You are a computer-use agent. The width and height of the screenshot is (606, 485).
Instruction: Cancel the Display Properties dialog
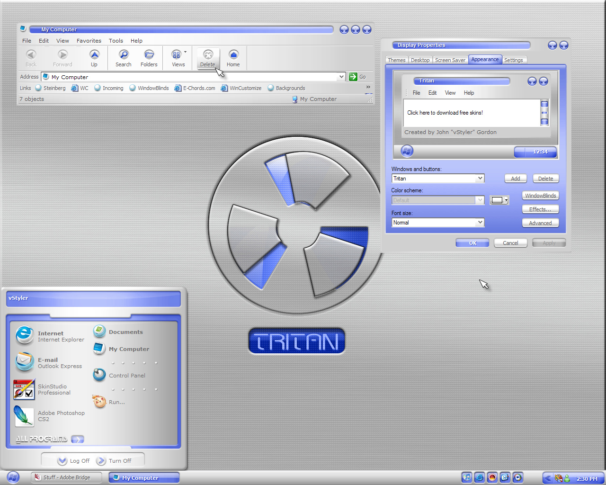point(510,243)
